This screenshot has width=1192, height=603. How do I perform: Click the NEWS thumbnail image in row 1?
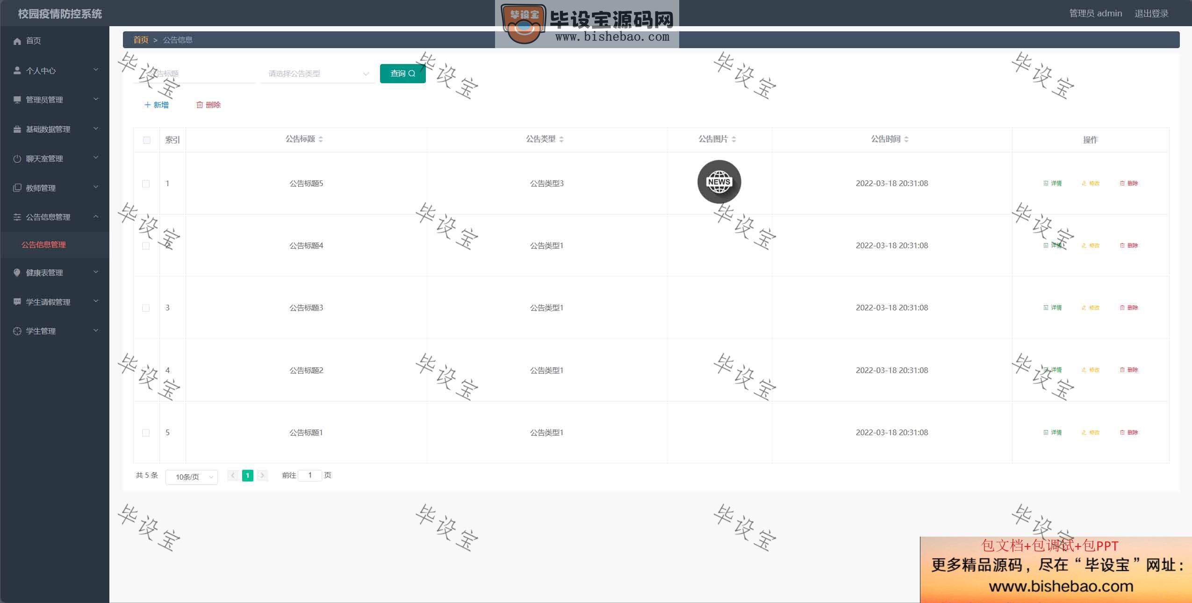click(x=719, y=182)
